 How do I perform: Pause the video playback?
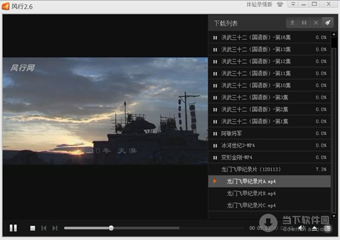(13, 228)
